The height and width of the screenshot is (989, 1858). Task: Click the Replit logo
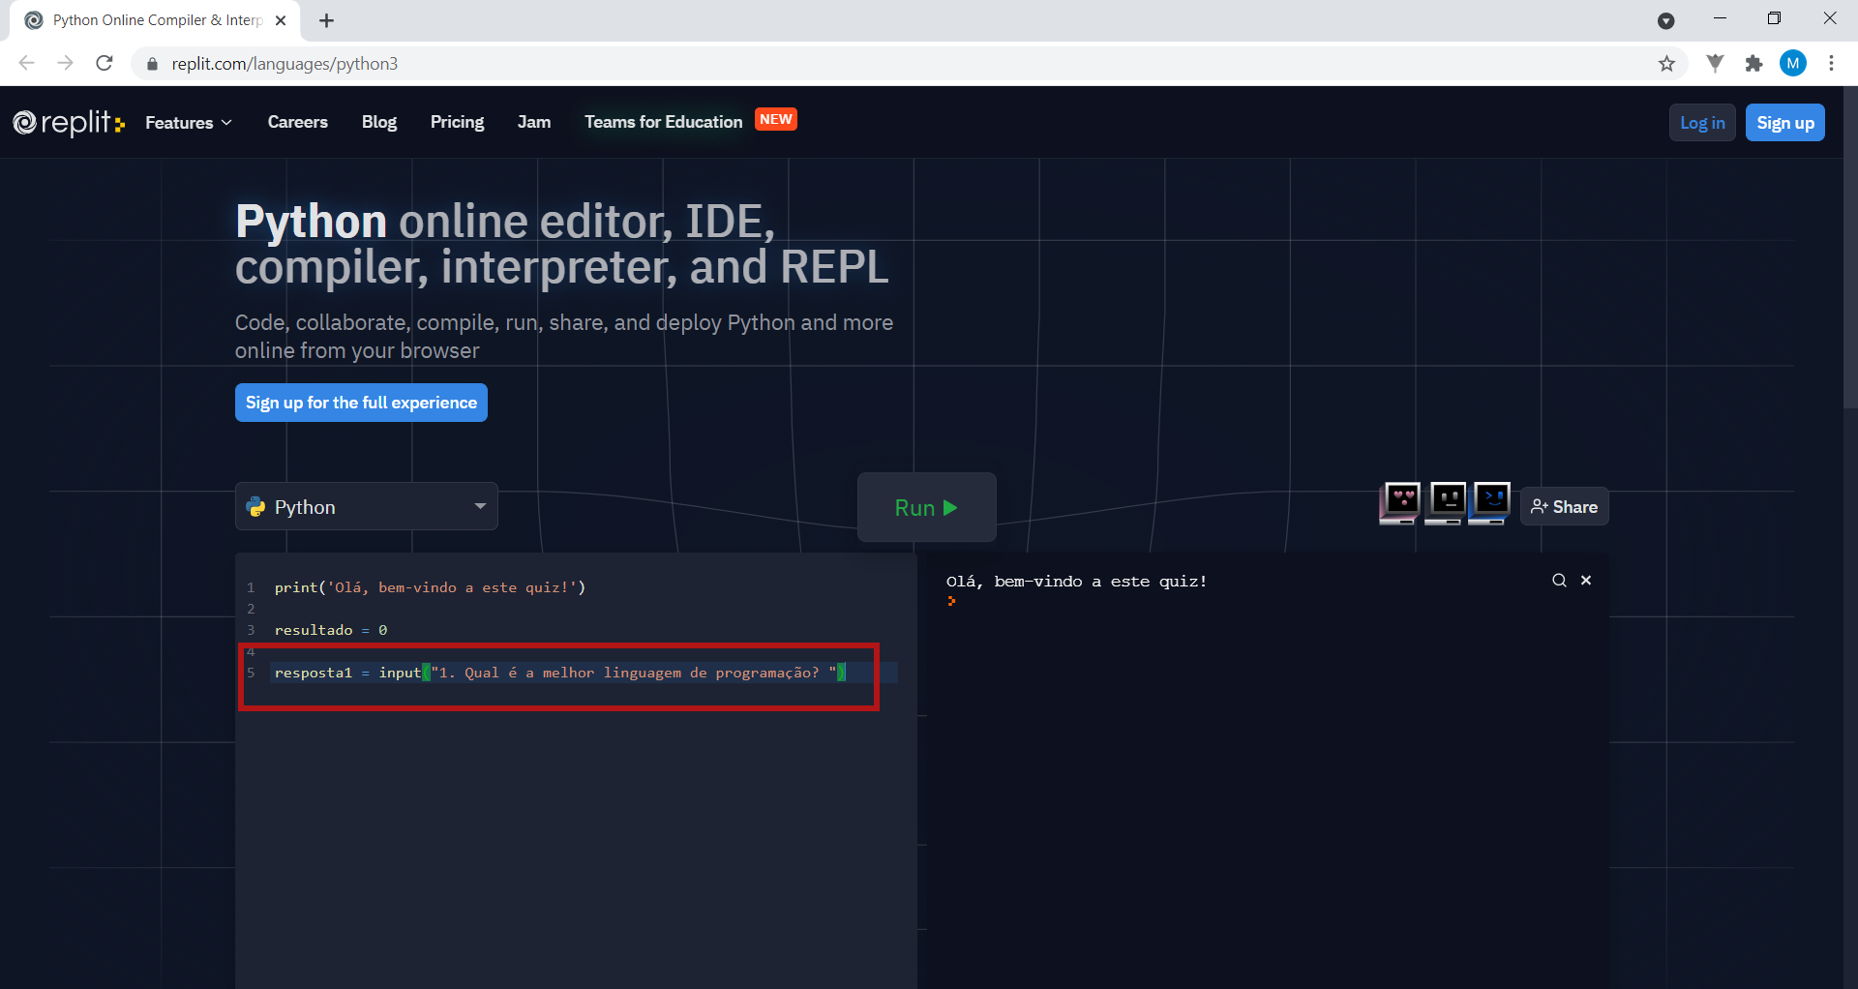pyautogui.click(x=69, y=123)
